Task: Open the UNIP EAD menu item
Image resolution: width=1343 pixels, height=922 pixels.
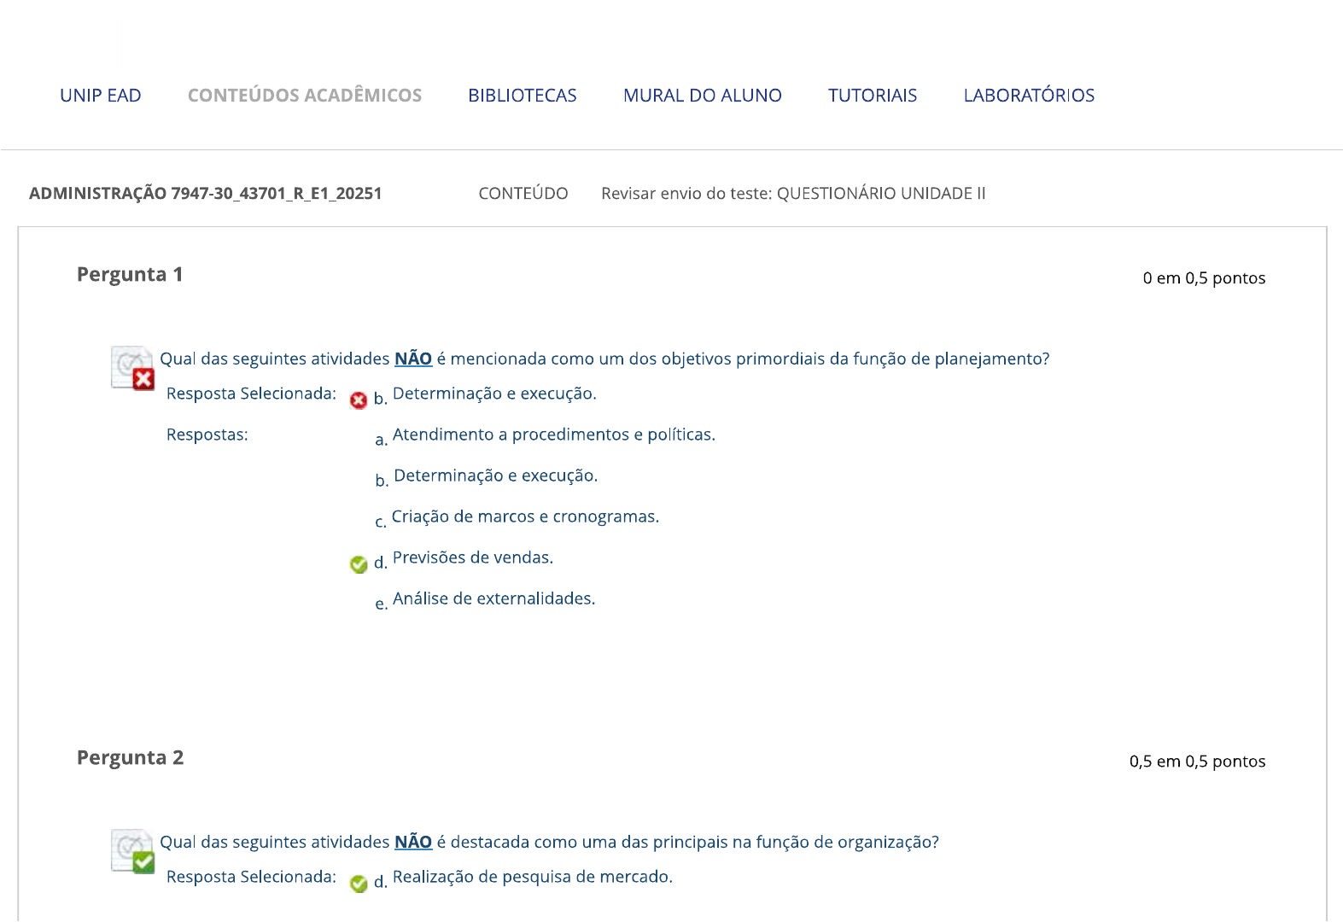Action: click(x=101, y=96)
